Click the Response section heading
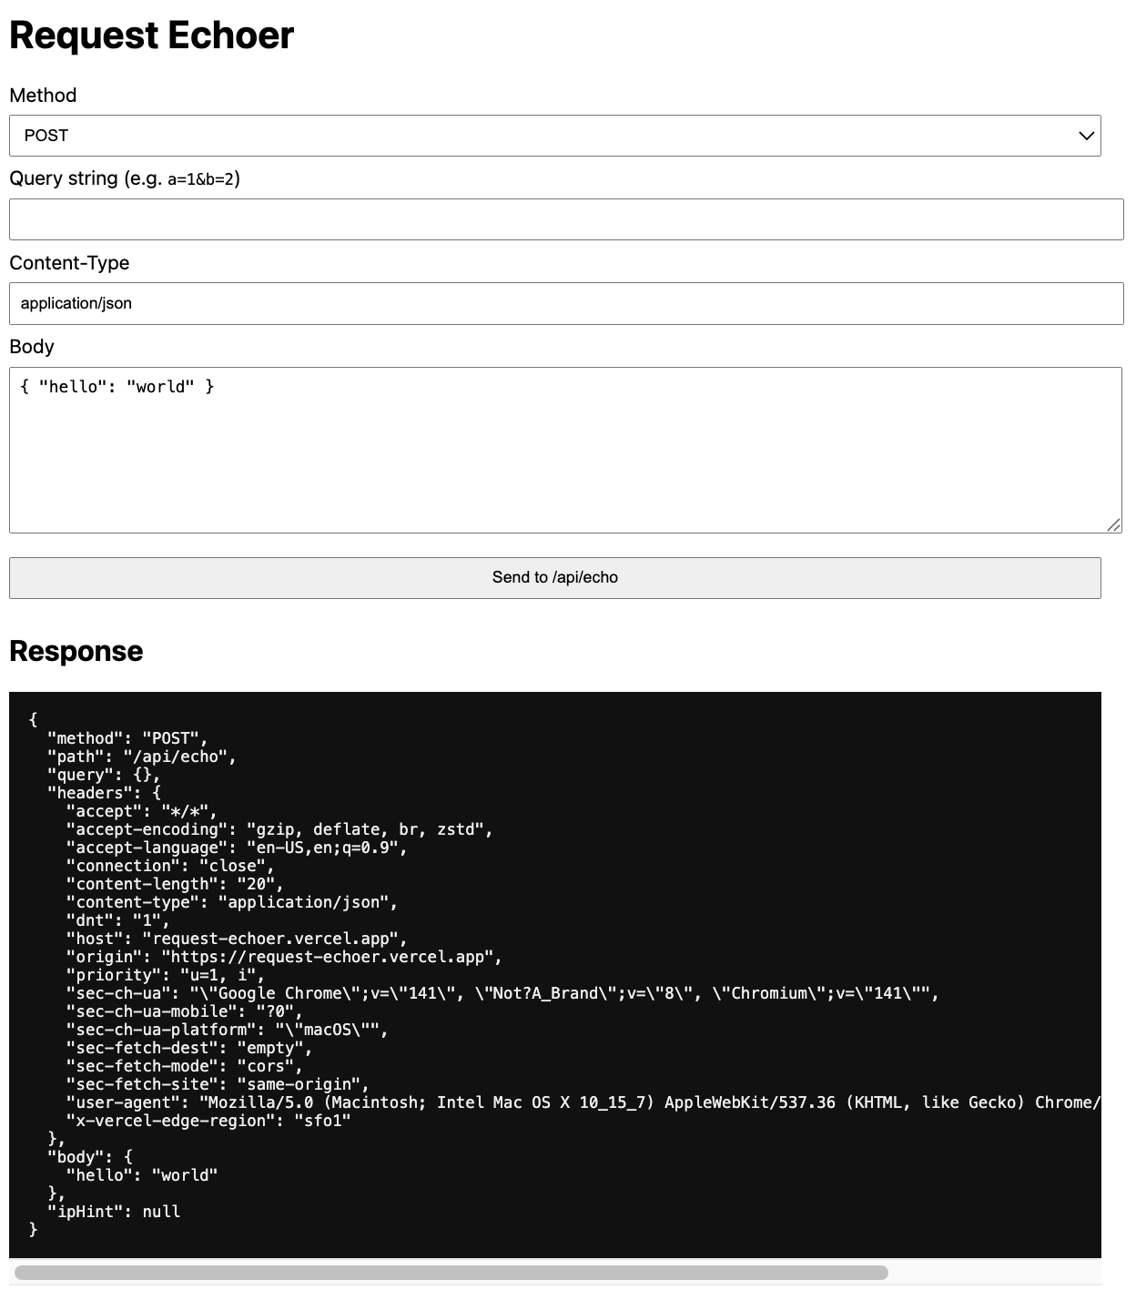The width and height of the screenshot is (1136, 1300). pyautogui.click(x=76, y=651)
